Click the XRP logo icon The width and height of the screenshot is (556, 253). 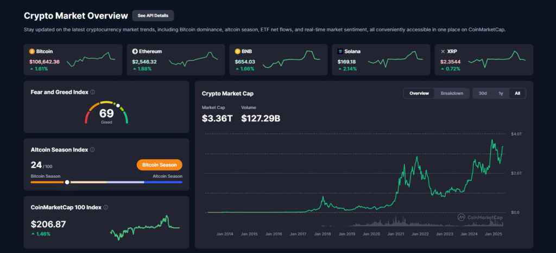pos(443,51)
